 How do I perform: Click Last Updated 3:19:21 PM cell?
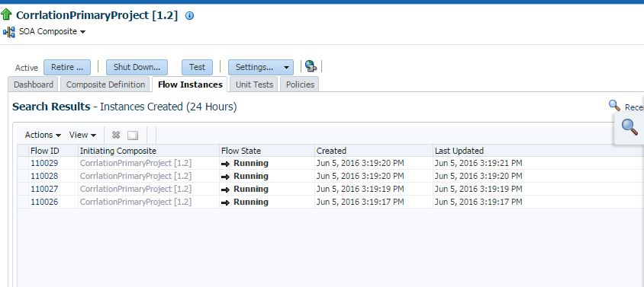[478, 163]
